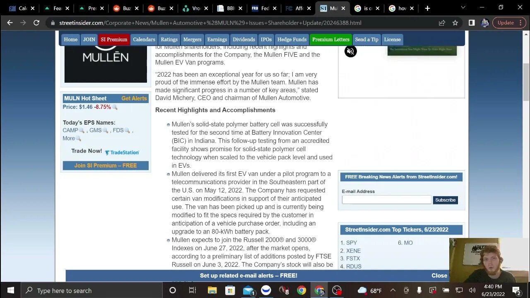Open Chrome tab search dropdown
This screenshot has width=530, height=298.
(463, 7)
